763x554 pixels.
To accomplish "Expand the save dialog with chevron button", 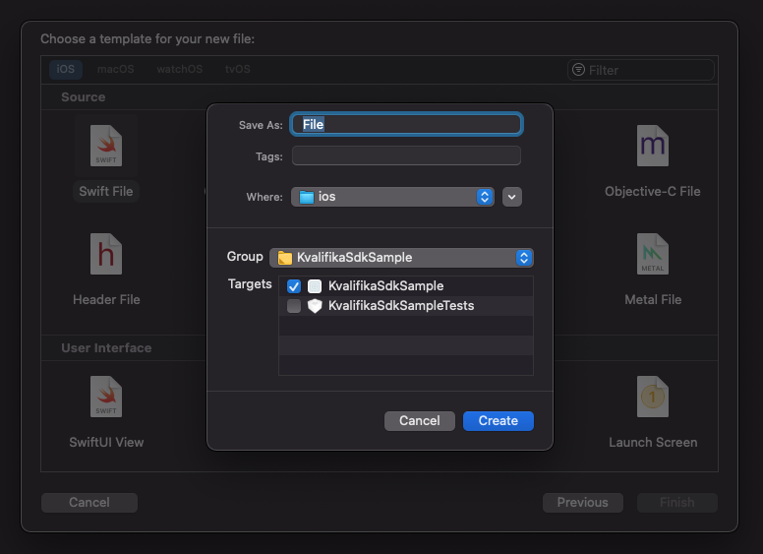I will (x=512, y=197).
